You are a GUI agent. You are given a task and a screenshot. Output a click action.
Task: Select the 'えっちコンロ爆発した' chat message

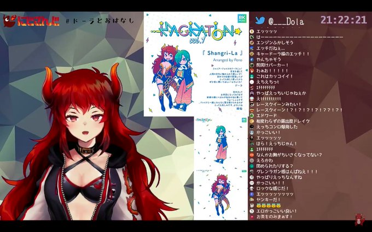point(277,127)
